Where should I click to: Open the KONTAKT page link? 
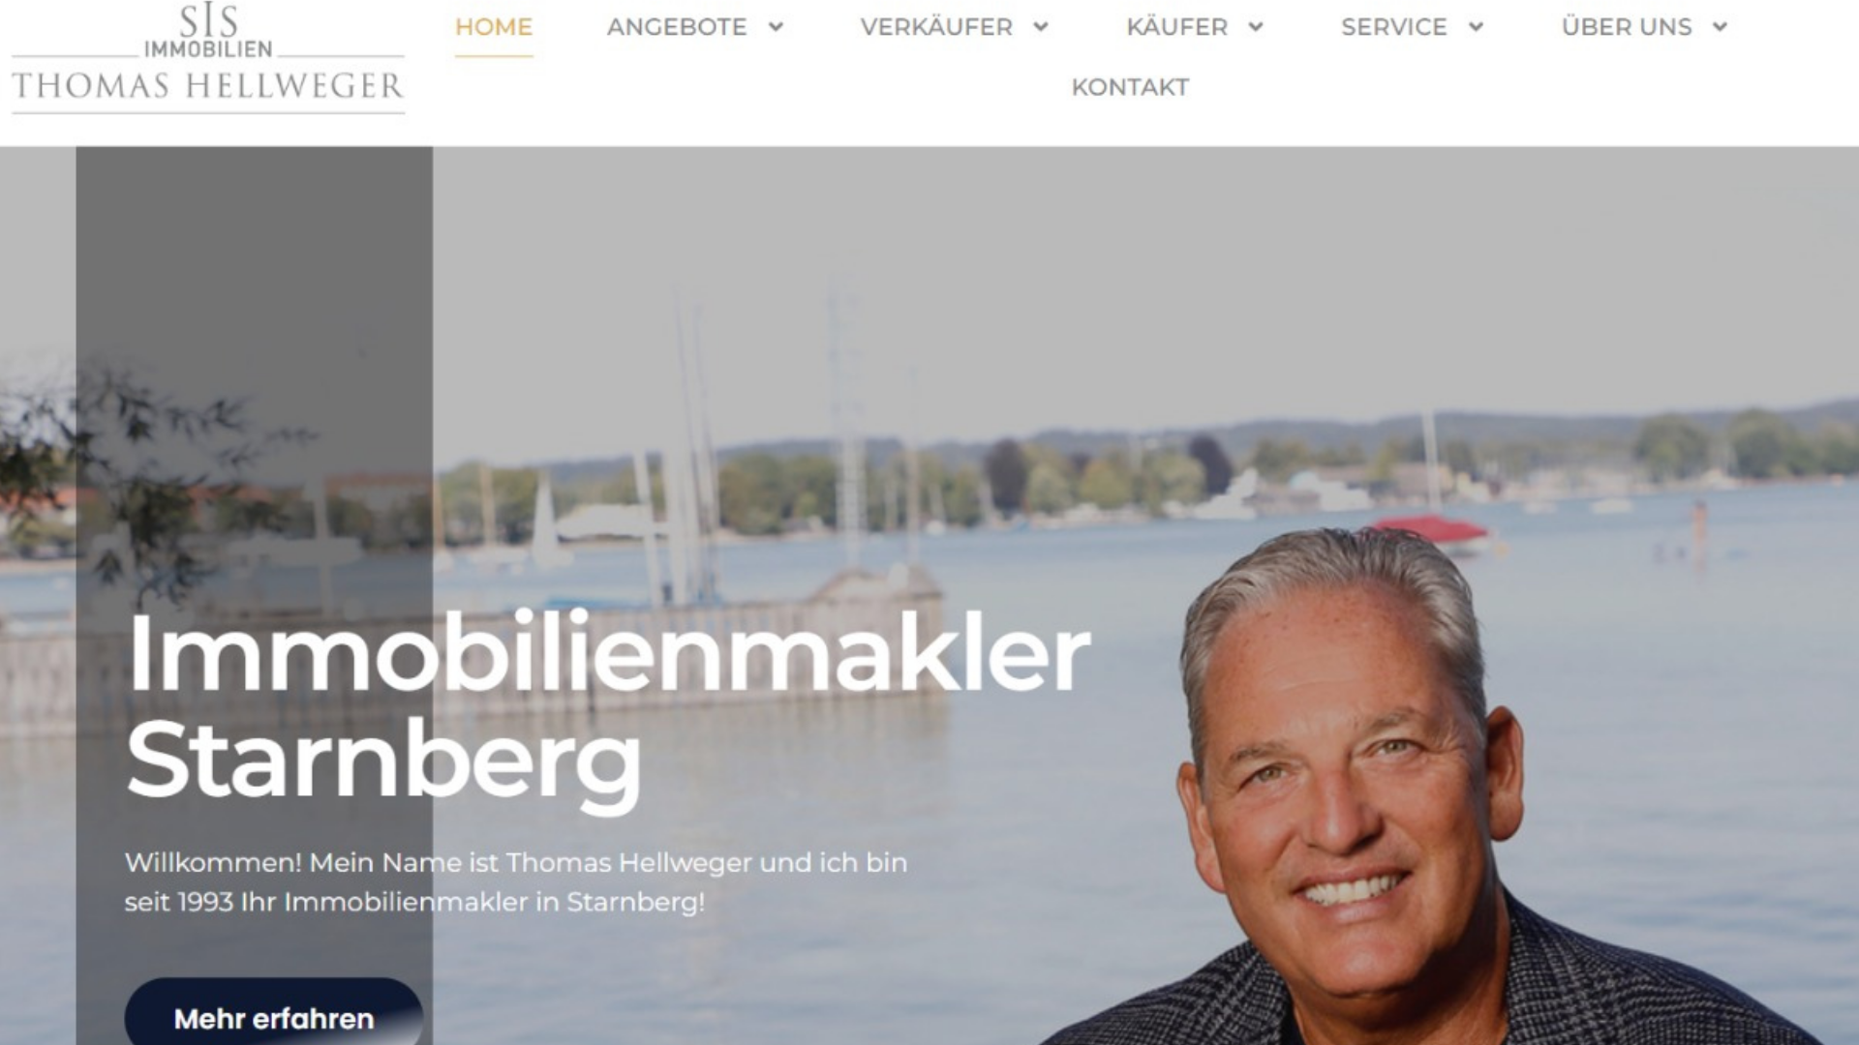1130,87
